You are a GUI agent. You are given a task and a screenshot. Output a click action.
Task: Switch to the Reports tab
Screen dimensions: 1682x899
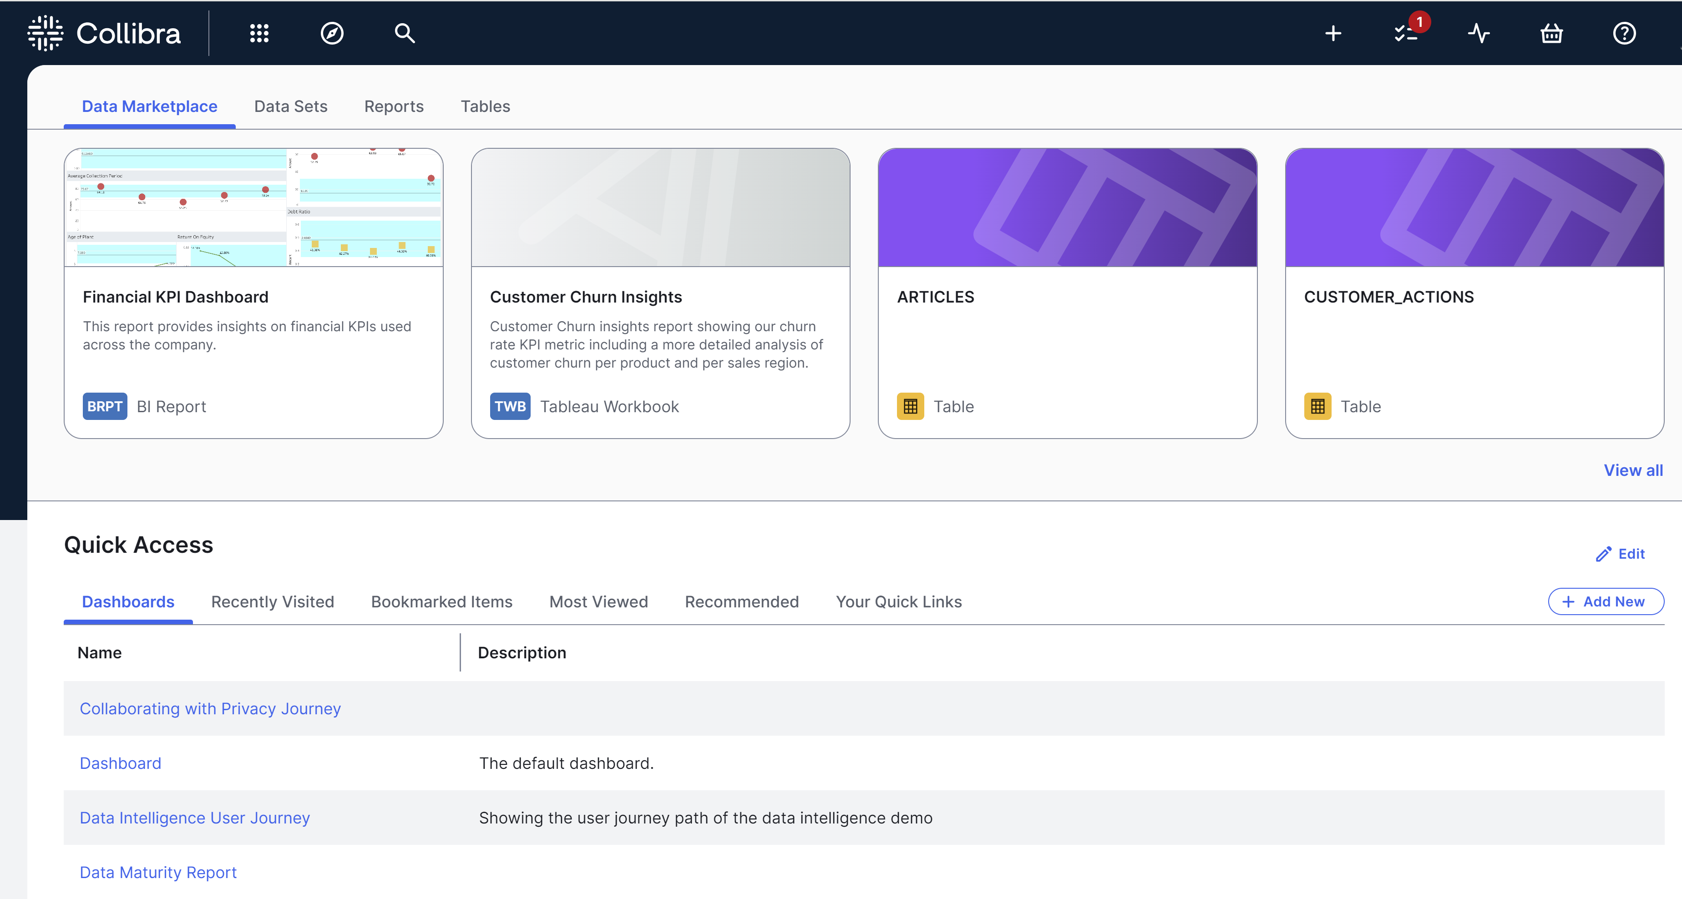coord(394,106)
